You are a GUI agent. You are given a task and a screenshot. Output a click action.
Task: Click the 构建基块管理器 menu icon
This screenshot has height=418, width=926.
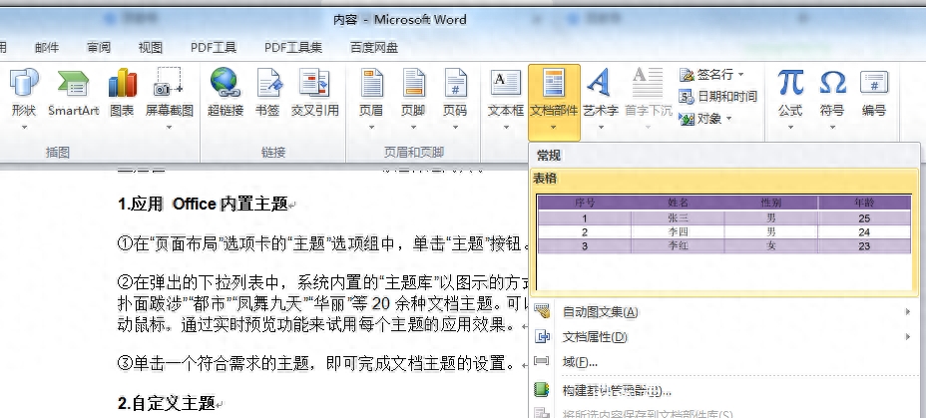point(542,390)
